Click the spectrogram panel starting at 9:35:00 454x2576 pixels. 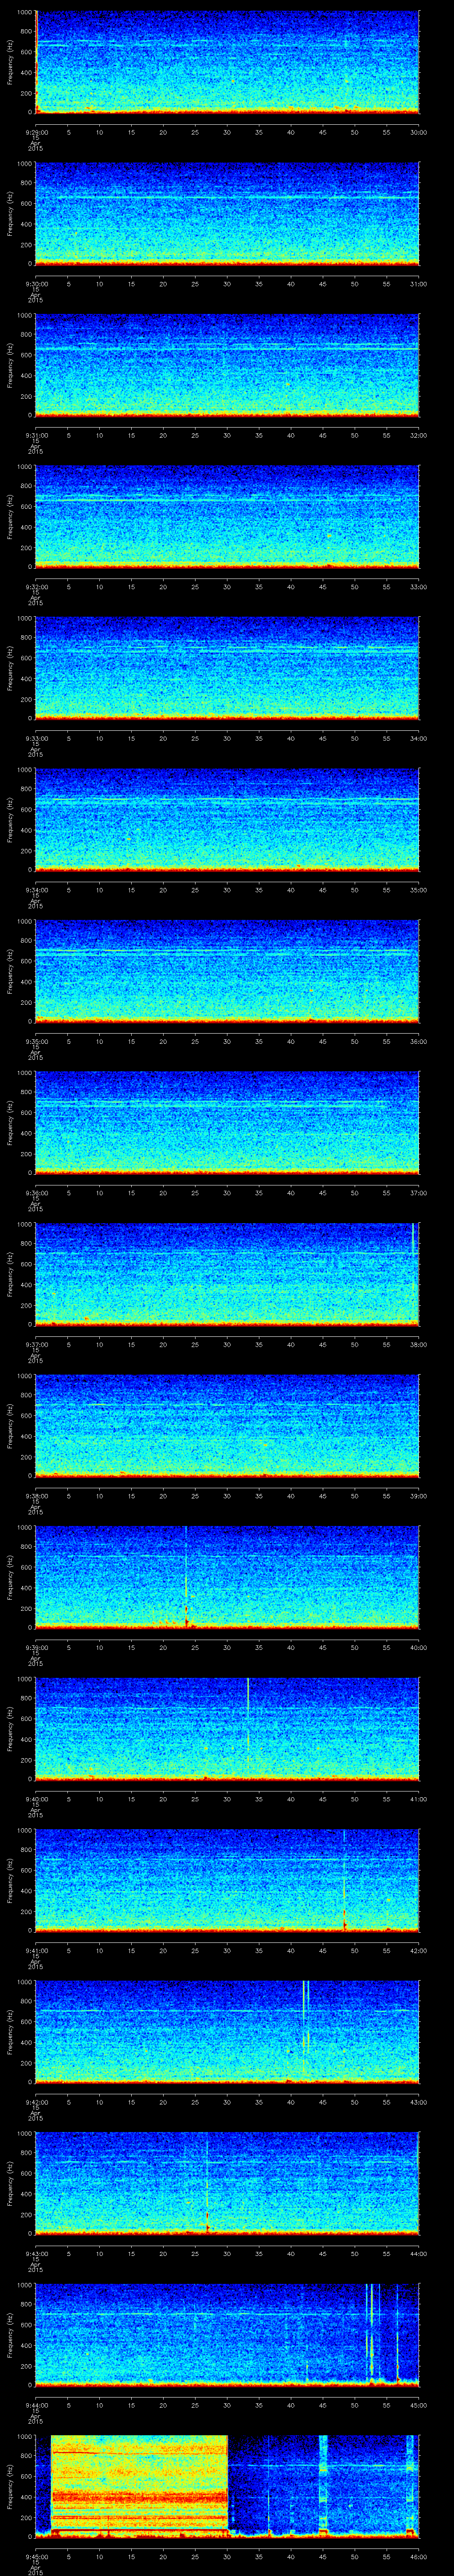click(x=227, y=972)
